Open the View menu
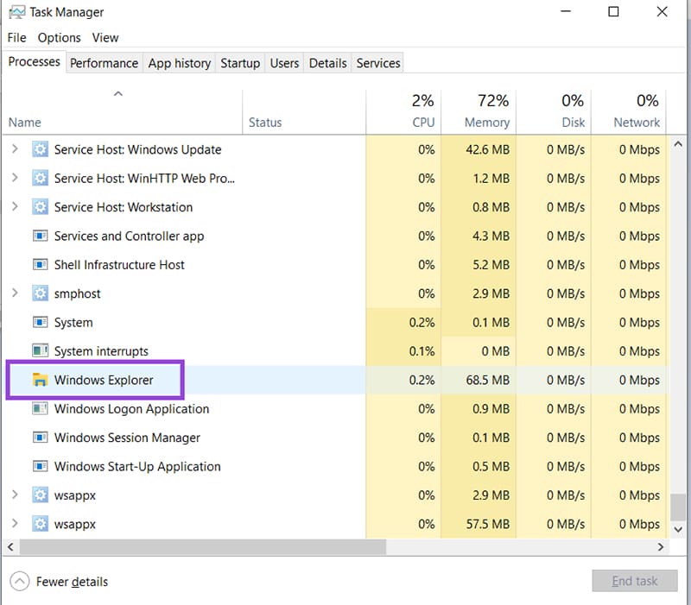 [x=105, y=38]
